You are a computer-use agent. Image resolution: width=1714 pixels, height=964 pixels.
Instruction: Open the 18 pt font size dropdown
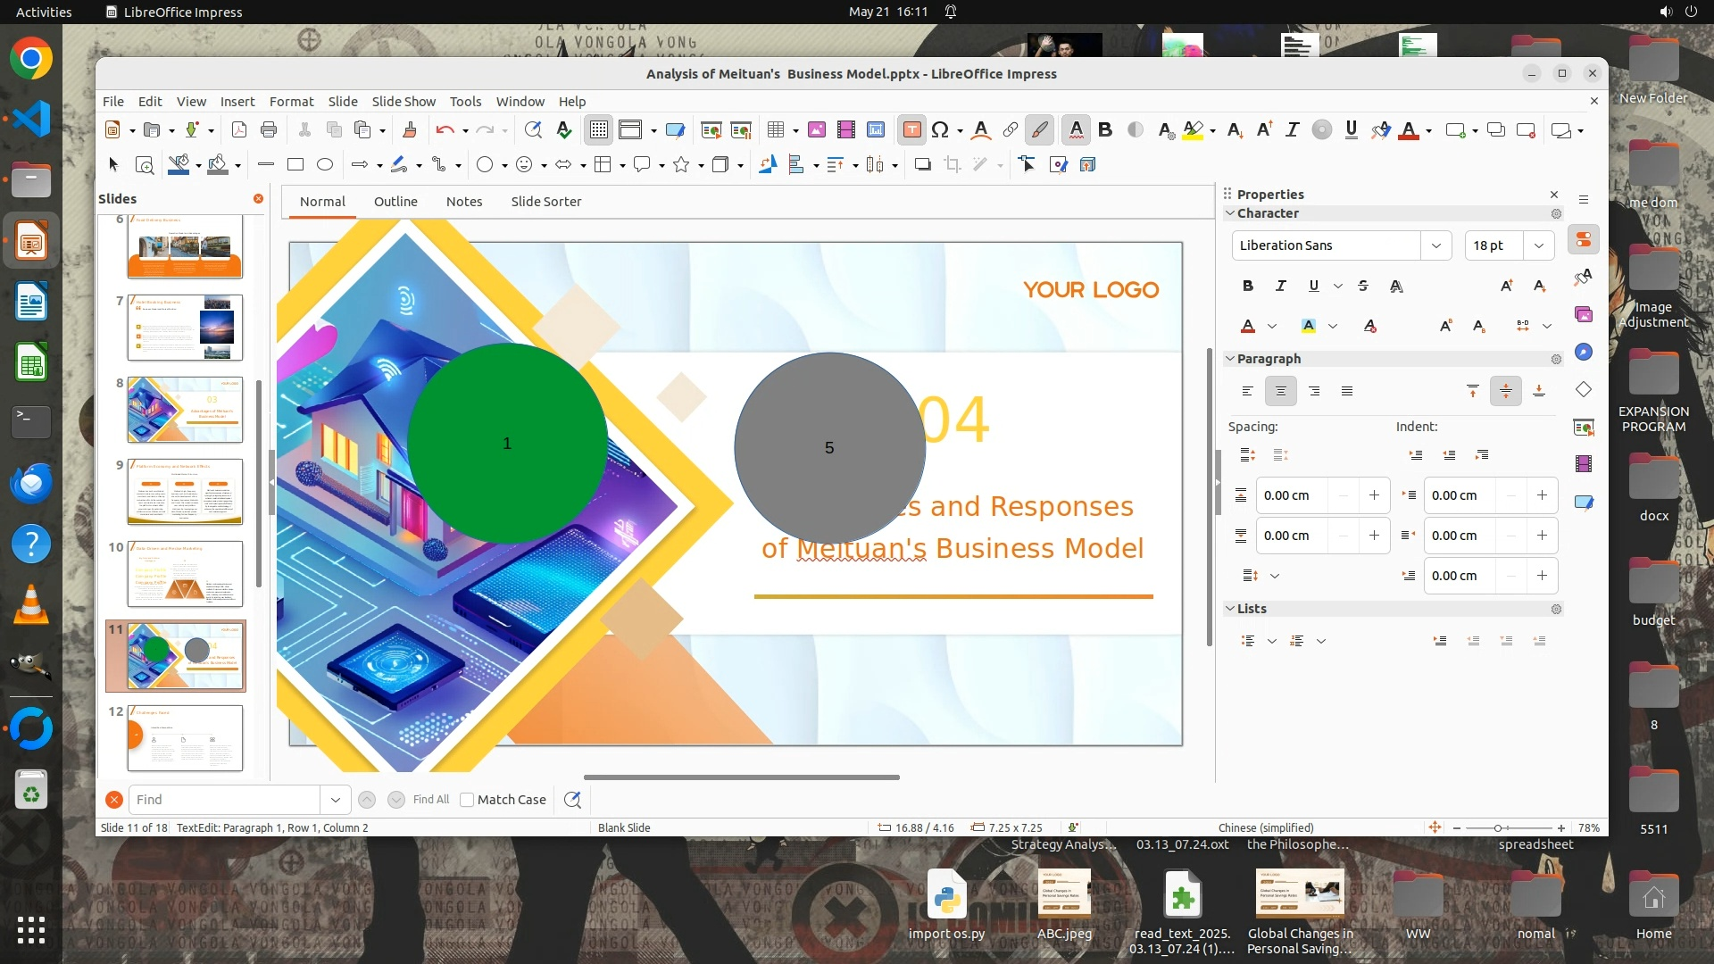(1539, 245)
